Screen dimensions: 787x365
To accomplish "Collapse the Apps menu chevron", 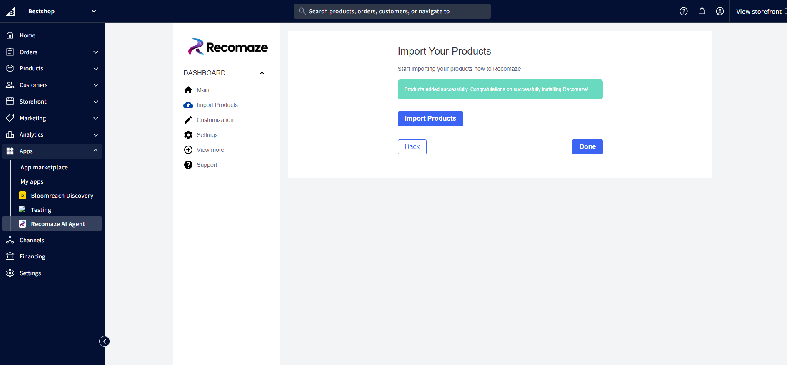I will tap(96, 151).
